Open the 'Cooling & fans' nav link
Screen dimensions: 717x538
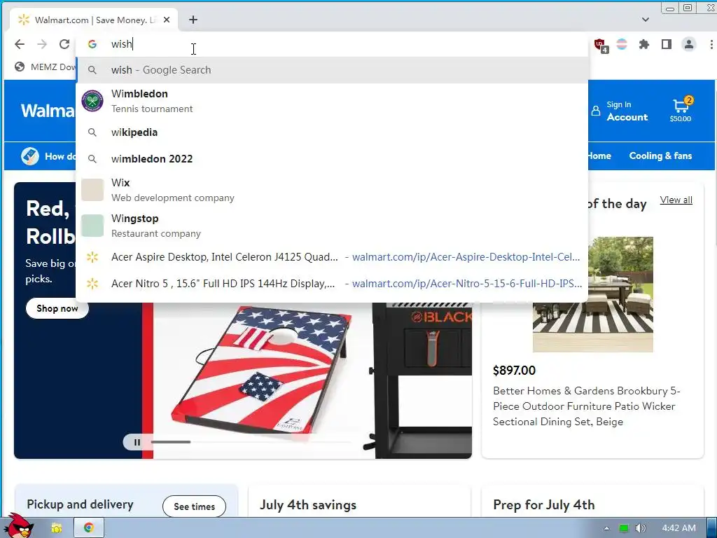660,156
